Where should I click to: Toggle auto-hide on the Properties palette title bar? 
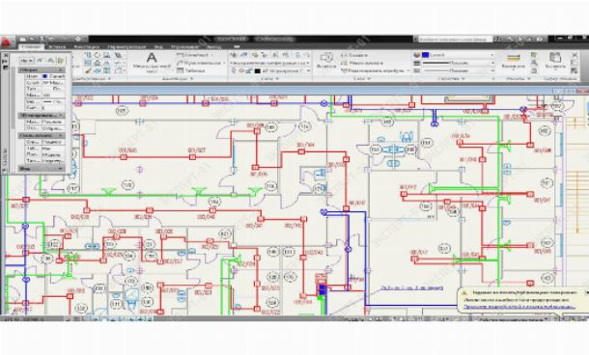(x=5, y=61)
